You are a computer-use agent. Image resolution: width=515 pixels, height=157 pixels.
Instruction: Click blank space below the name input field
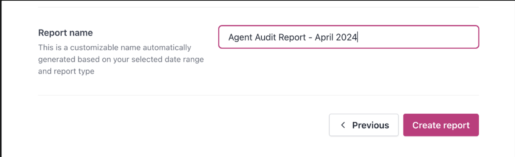pos(348,71)
